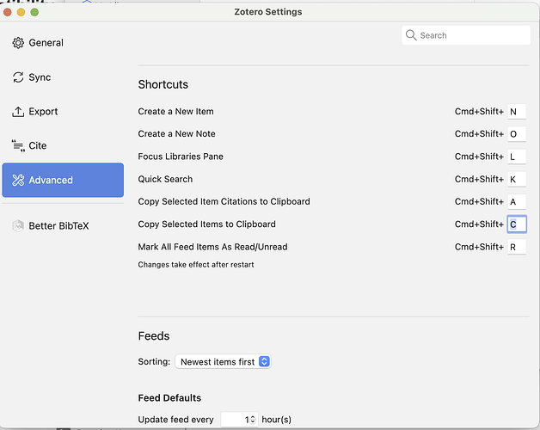The height and width of the screenshot is (430, 540).
Task: Click the 'Changes take effect after restart' note
Action: (x=196, y=265)
